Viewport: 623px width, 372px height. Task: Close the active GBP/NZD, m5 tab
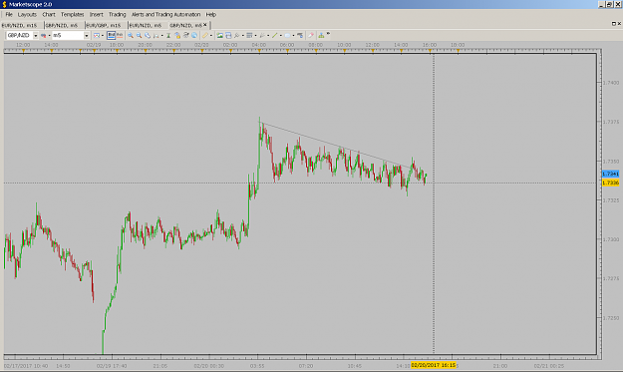[205, 25]
